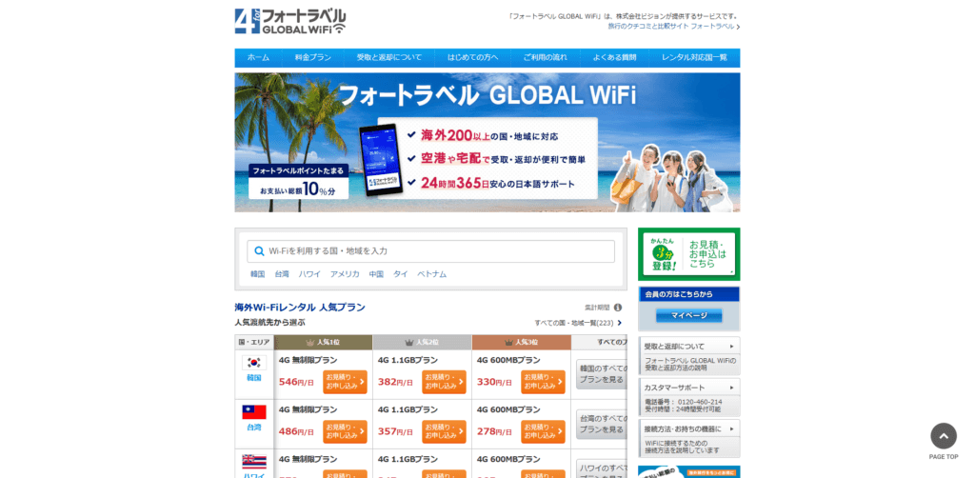Open the レンタル対応国一覧 menu tab

pyautogui.click(x=694, y=58)
